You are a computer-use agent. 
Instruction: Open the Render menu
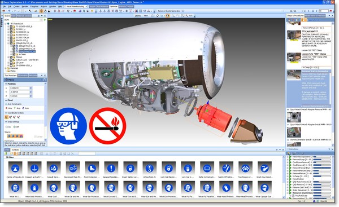click(x=25, y=7)
